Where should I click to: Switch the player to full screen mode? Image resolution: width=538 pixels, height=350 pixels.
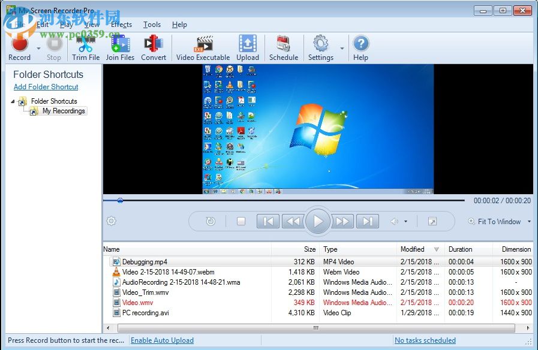point(433,221)
